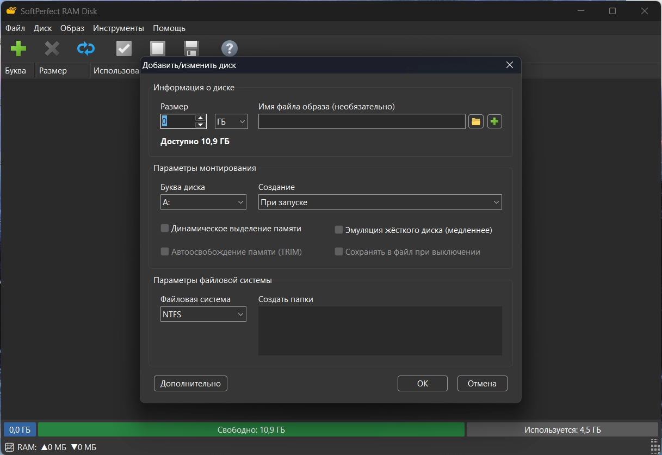This screenshot has width=662, height=455.
Task: Click the floppy disk Save Image toolbar icon
Action: (191, 49)
